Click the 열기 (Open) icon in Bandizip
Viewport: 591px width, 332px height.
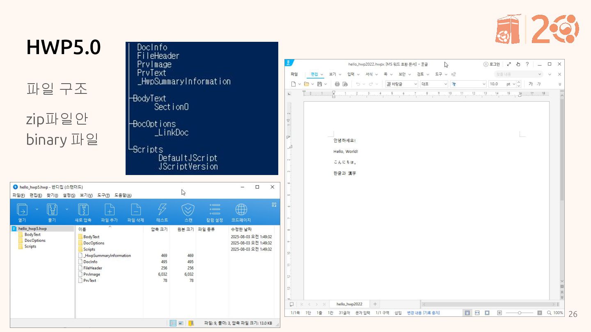click(x=22, y=210)
